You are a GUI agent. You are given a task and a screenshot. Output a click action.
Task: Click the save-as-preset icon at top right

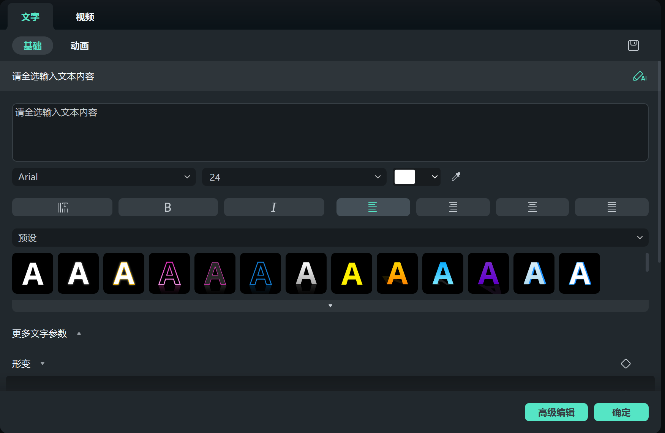(633, 46)
